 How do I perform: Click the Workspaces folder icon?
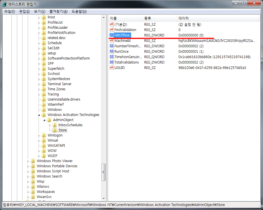33,192
